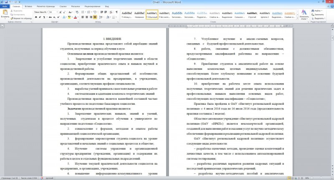
Task: Start a bulleted list
Action: pos(83,12)
